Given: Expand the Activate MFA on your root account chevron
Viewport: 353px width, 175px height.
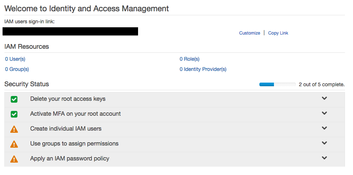Looking at the screenshot, I should pyautogui.click(x=324, y=113).
